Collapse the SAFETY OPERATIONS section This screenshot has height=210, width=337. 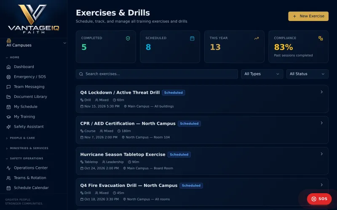24,159
